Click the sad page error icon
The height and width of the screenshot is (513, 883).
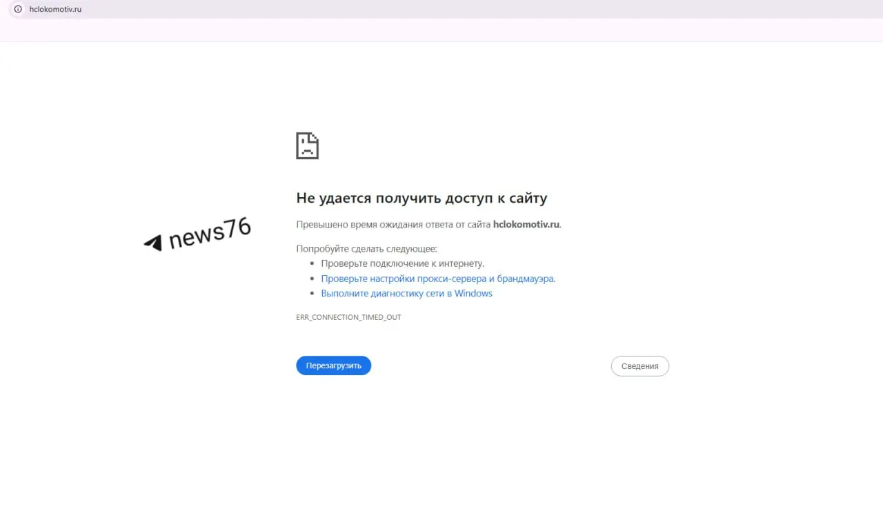(307, 146)
